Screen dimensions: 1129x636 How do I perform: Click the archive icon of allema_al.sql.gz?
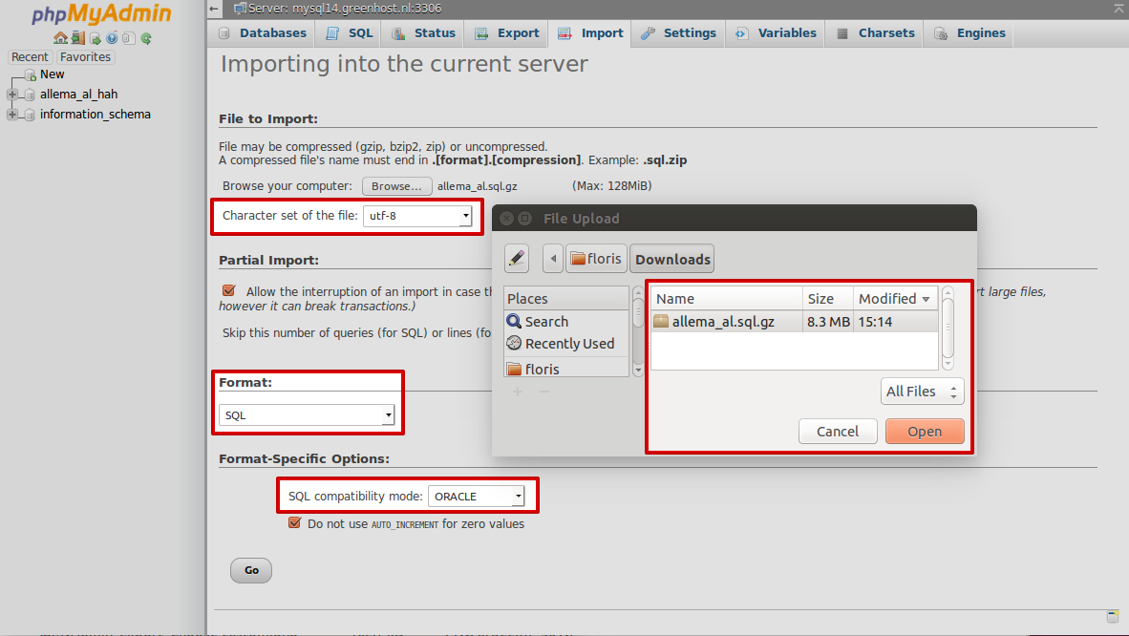[x=661, y=321]
